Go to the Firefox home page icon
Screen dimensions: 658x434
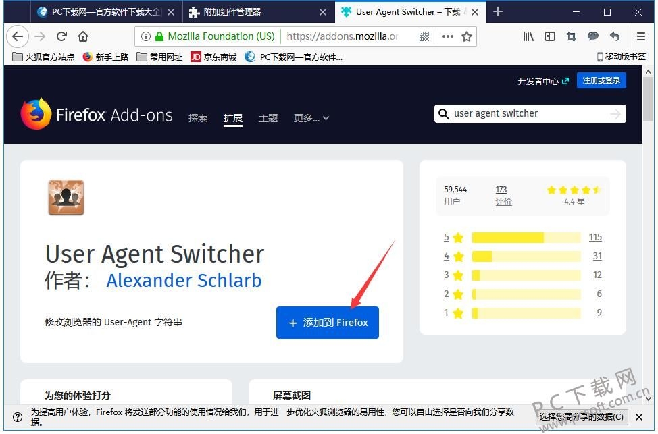(x=83, y=36)
